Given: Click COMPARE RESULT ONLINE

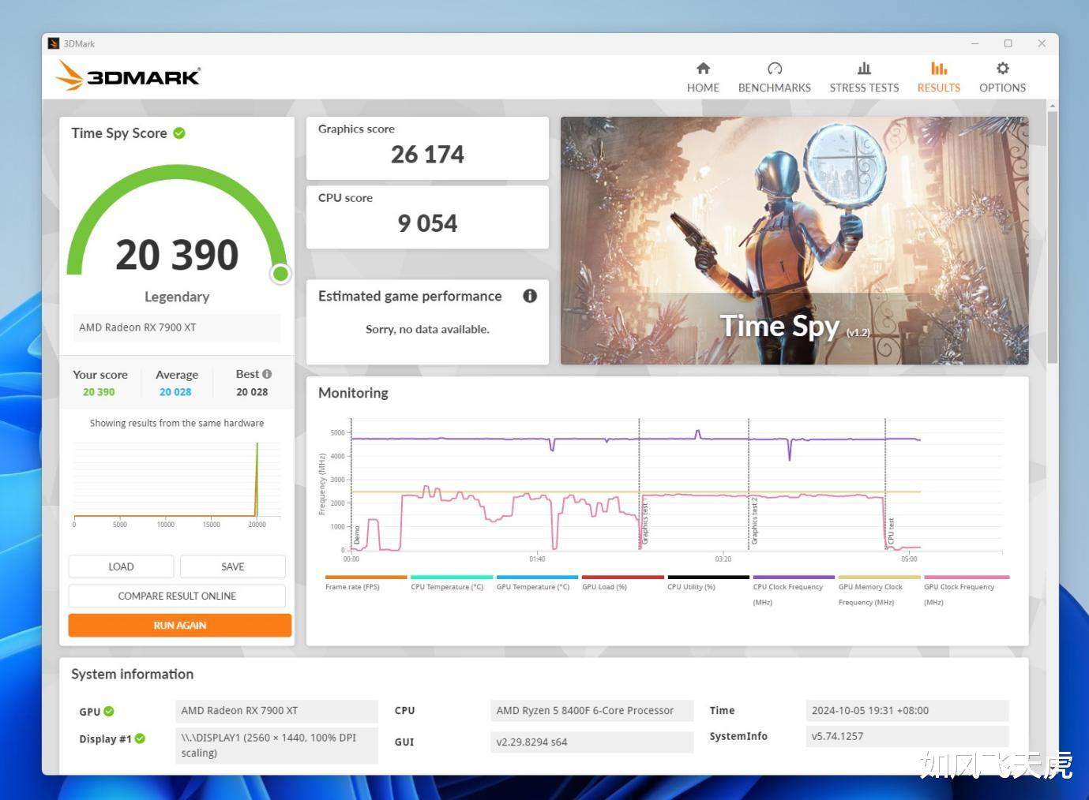Looking at the screenshot, I should pos(177,596).
